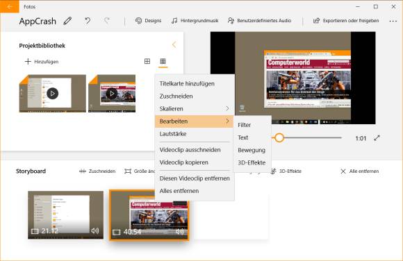
Task: Undo the last action
Action: 88,21
